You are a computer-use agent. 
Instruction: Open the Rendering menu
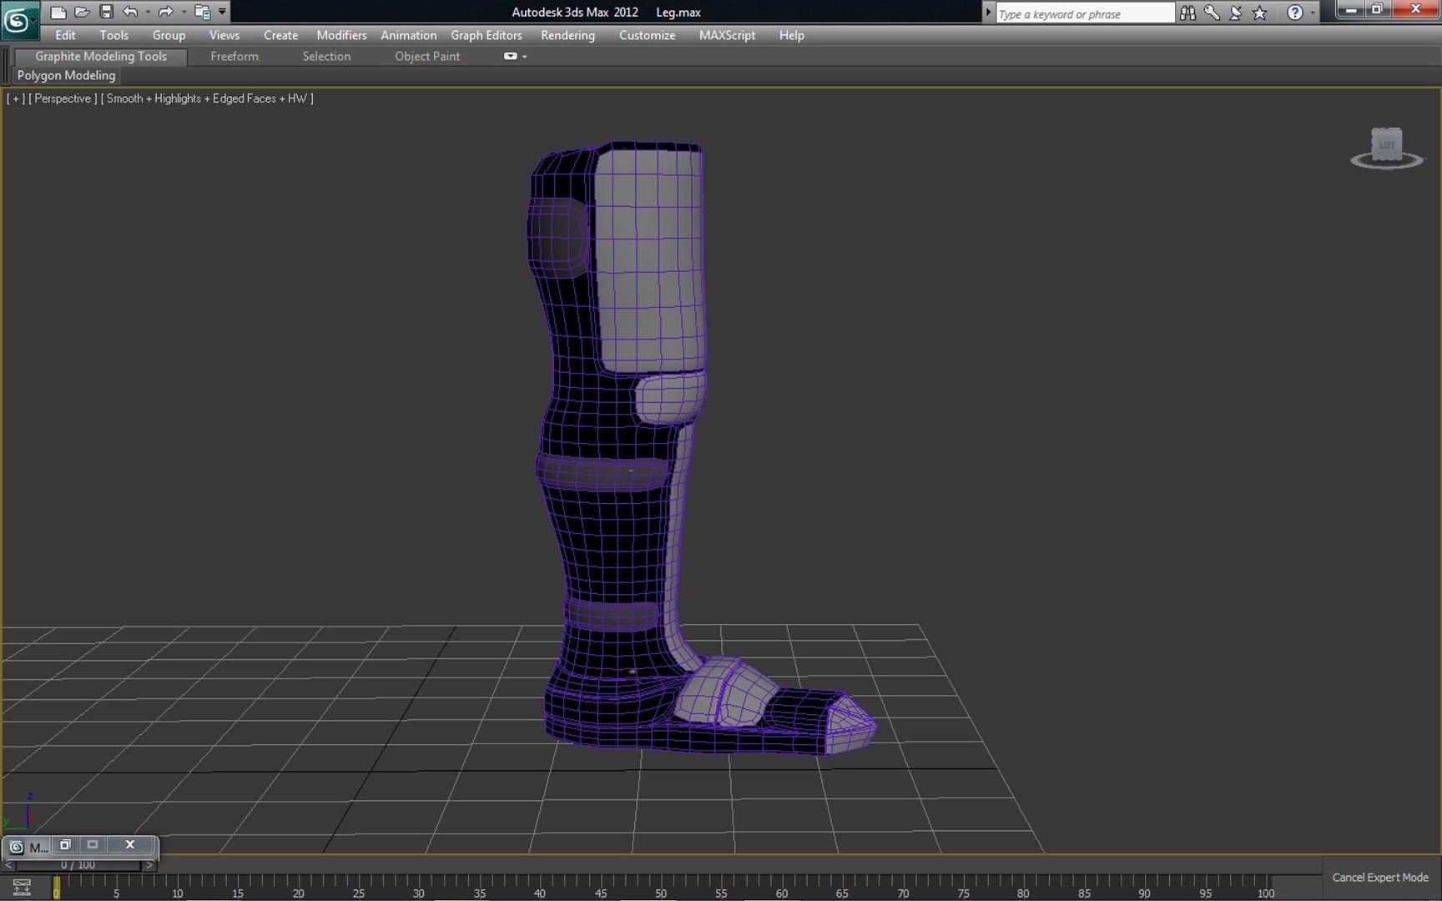567,35
